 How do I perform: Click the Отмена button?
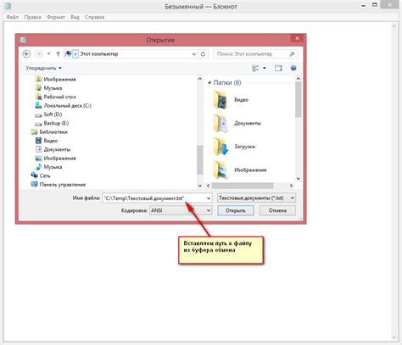277,210
